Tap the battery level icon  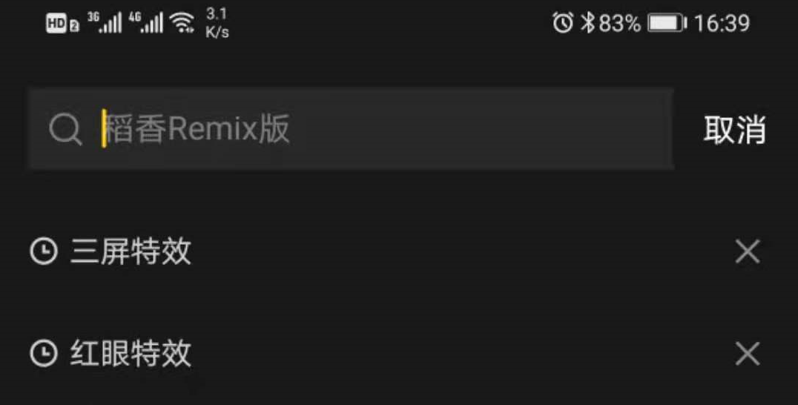click(667, 24)
